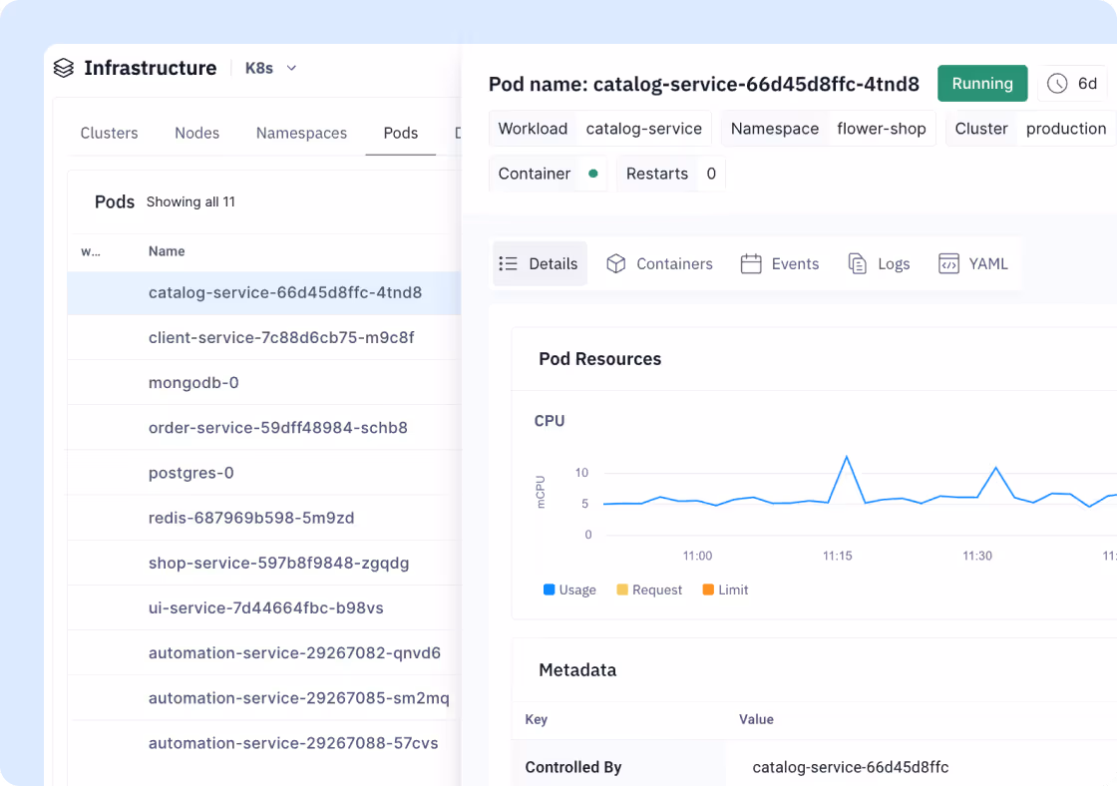The height and width of the screenshot is (786, 1117).
Task: Click the Value column header in Metadata
Action: (757, 720)
